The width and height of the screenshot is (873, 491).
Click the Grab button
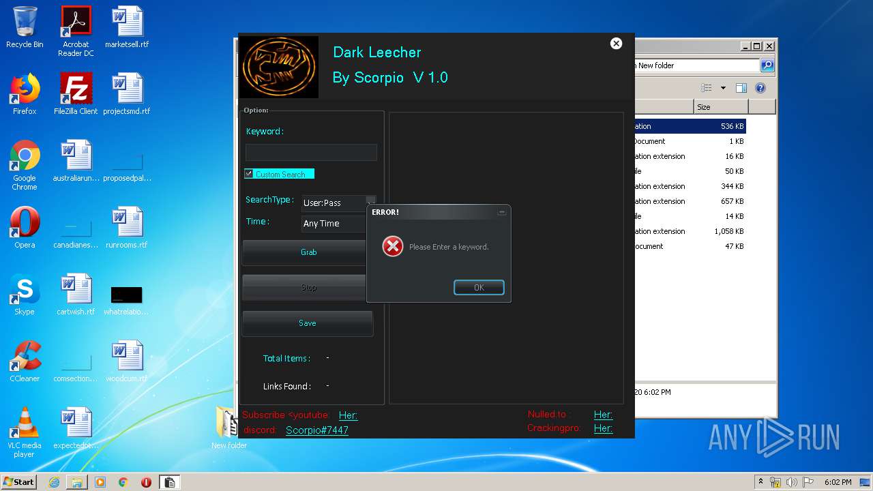(x=304, y=252)
